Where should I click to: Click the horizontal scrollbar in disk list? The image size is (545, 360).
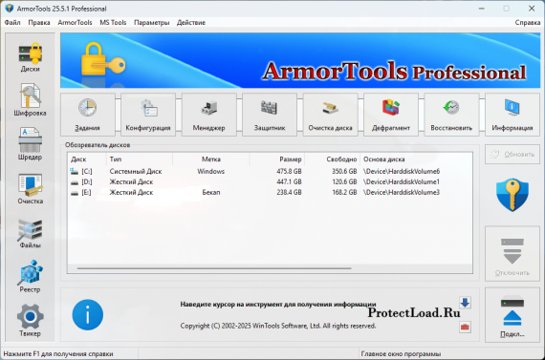click(214, 268)
